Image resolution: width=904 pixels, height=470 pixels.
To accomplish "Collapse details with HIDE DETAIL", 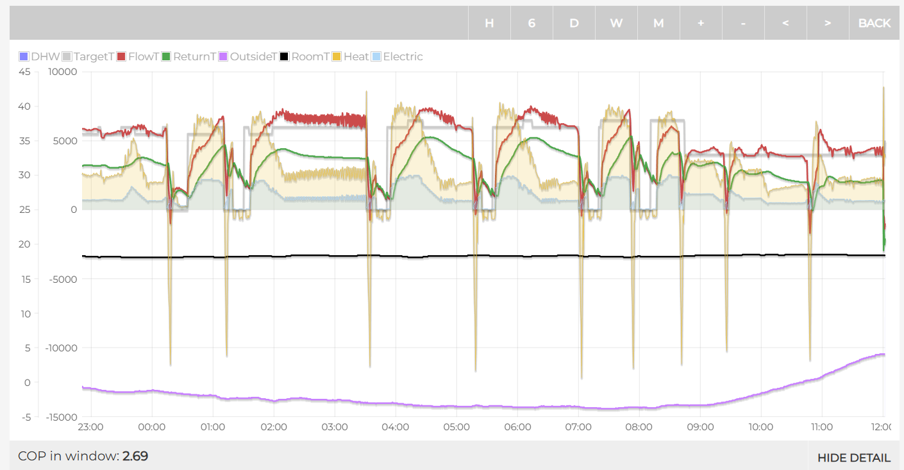I will click(853, 458).
